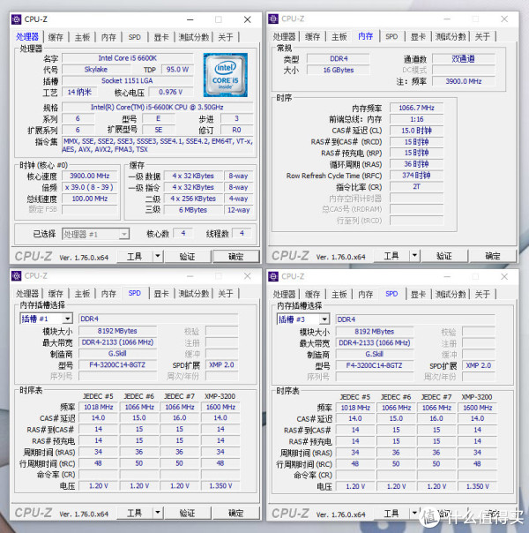Click 验证 button in slot #1 SPD window

(188, 513)
